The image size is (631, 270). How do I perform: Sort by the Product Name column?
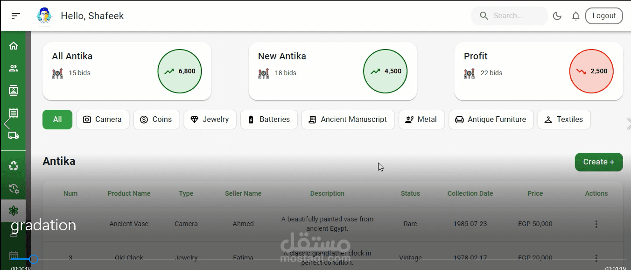(x=129, y=193)
